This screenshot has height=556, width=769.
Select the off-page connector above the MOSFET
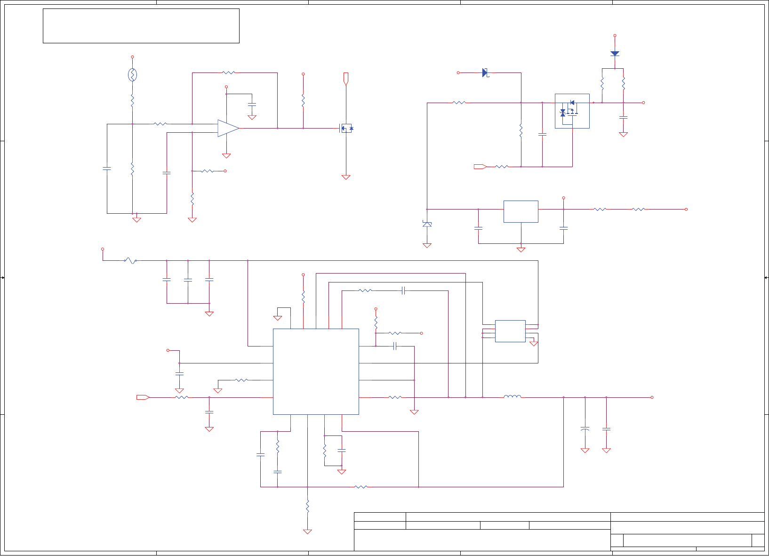point(346,79)
